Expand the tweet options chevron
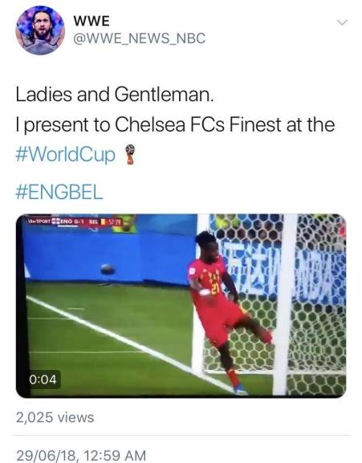Screen dimensions: 362x463 (x=342, y=22)
